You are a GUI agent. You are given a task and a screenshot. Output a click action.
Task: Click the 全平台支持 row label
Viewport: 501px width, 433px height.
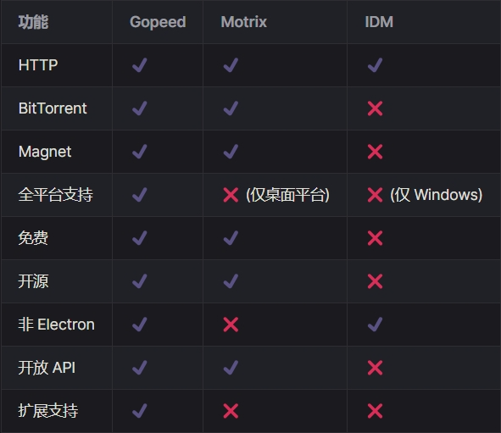coord(56,195)
